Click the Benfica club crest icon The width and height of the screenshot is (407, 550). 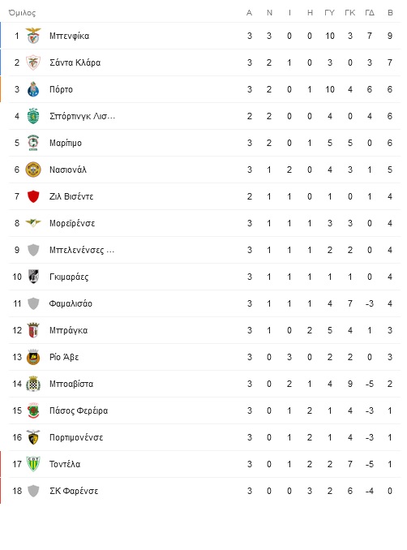point(33,36)
